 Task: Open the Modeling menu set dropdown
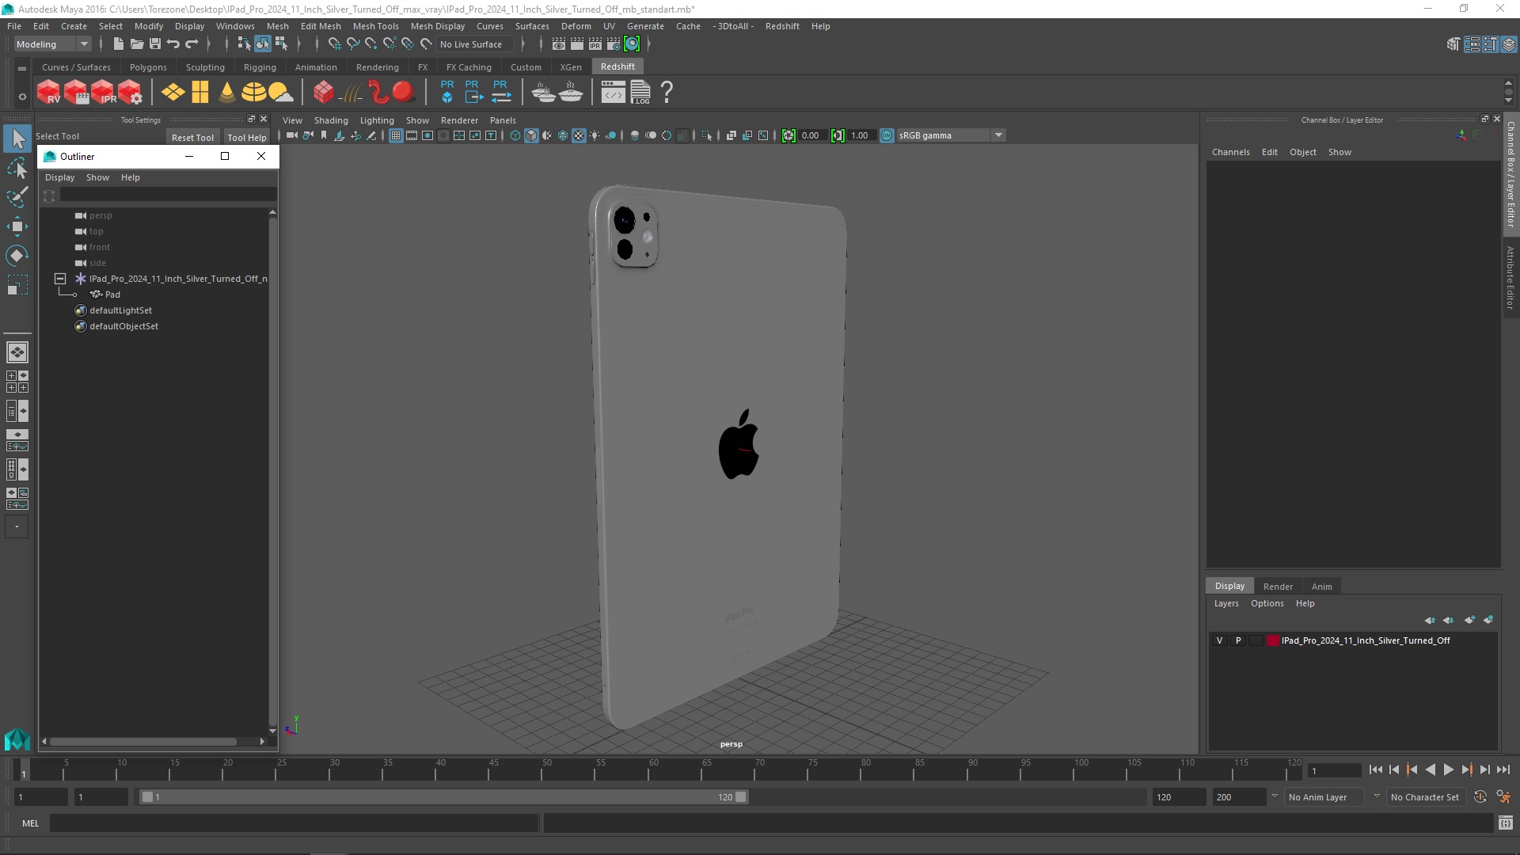[x=52, y=44]
